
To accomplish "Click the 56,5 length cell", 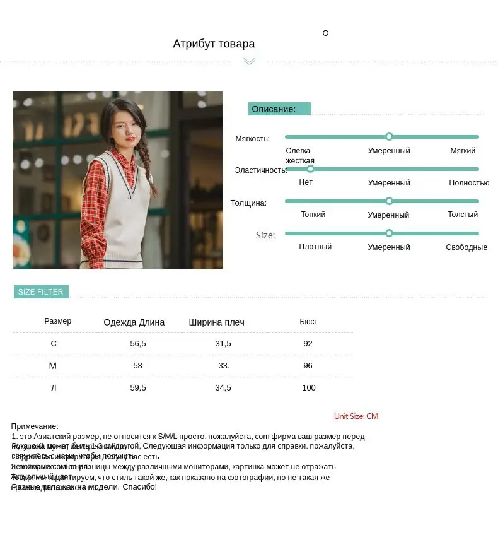I will click(137, 344).
